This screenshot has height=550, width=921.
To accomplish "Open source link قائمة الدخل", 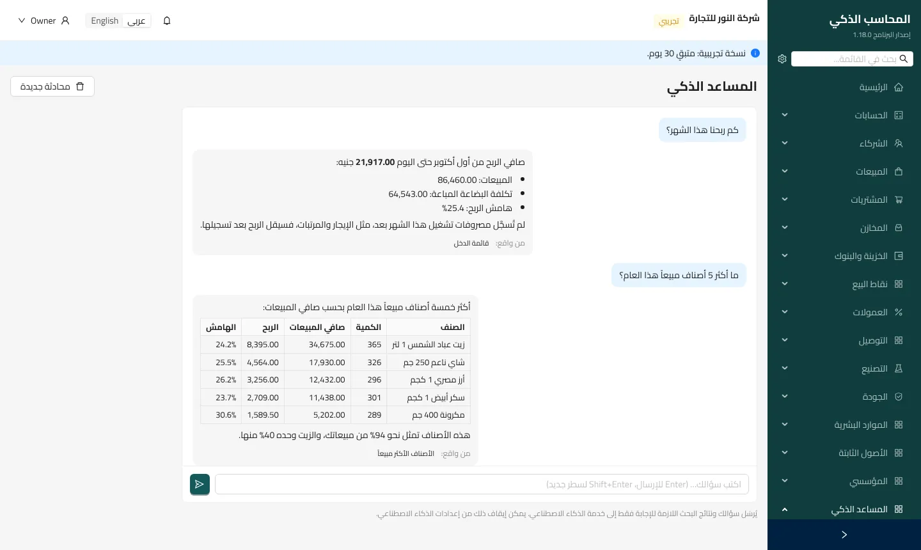I will [471, 243].
